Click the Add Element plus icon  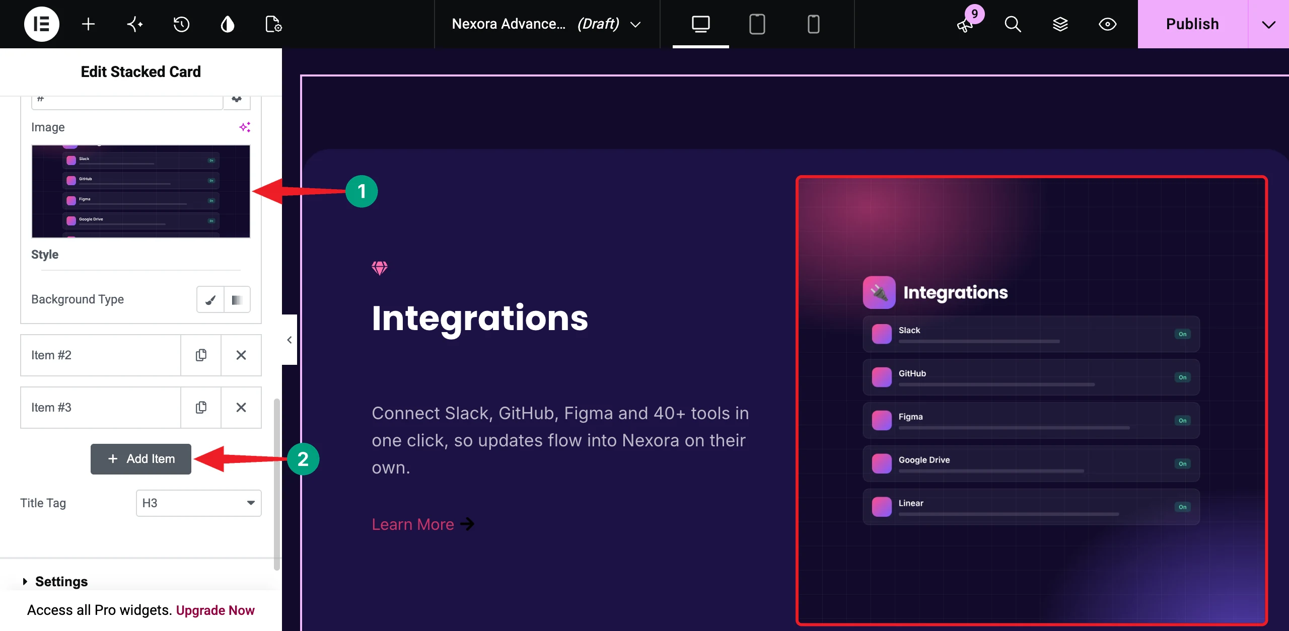click(88, 24)
